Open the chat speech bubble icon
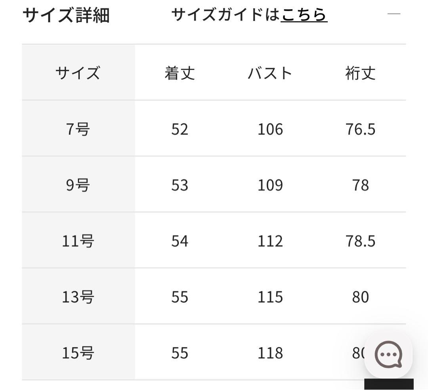The width and height of the screenshot is (428, 390). [x=388, y=354]
